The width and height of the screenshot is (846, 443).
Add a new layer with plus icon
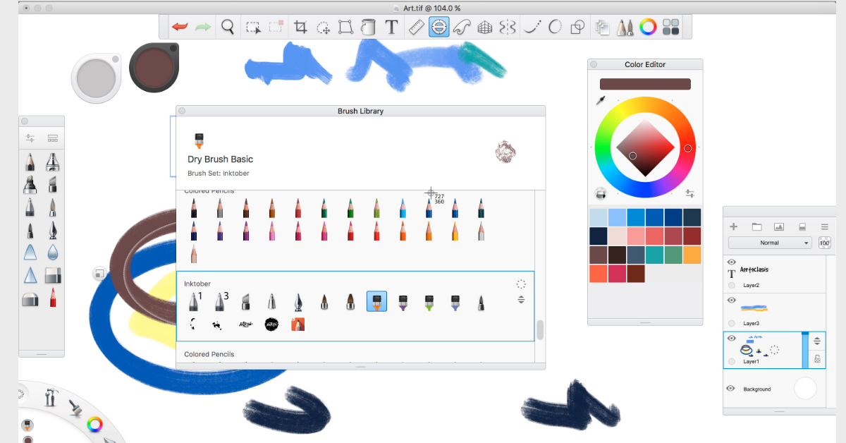(x=733, y=226)
